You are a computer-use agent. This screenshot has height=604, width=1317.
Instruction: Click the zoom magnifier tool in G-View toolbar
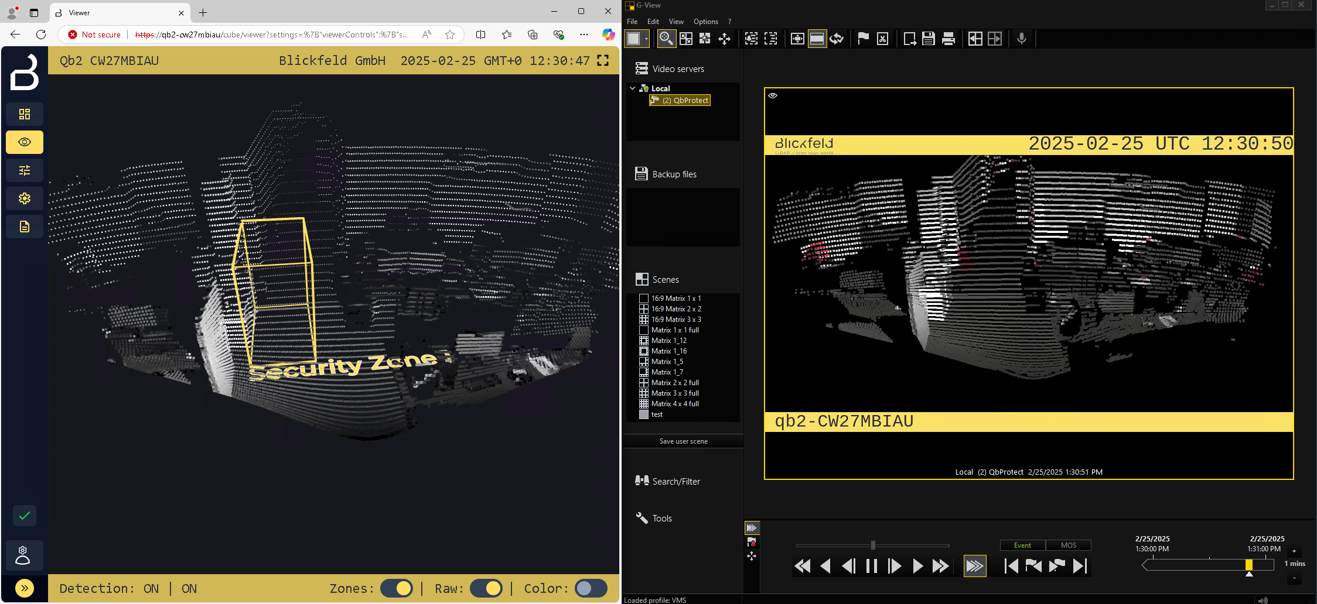click(666, 39)
